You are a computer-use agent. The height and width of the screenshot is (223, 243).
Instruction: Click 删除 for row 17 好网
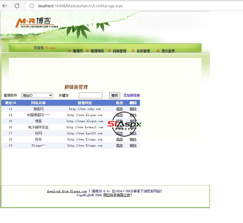tap(133, 133)
